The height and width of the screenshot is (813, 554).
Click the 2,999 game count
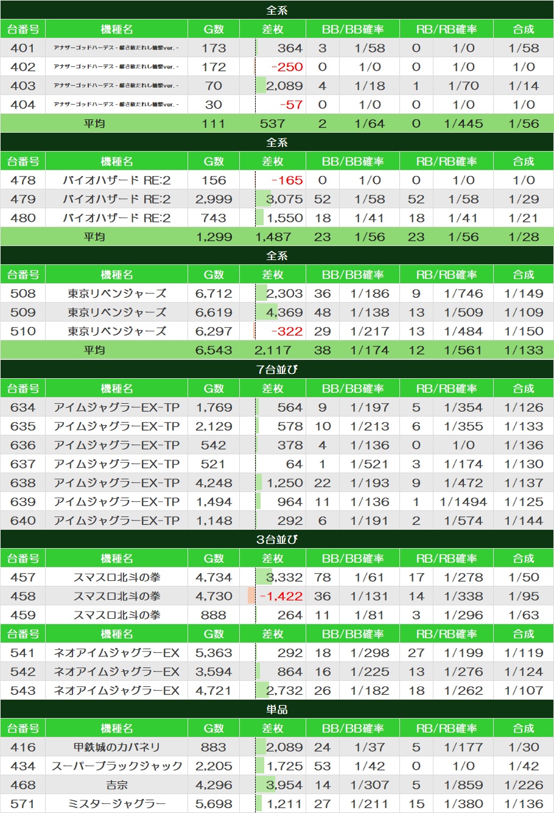coord(214,199)
